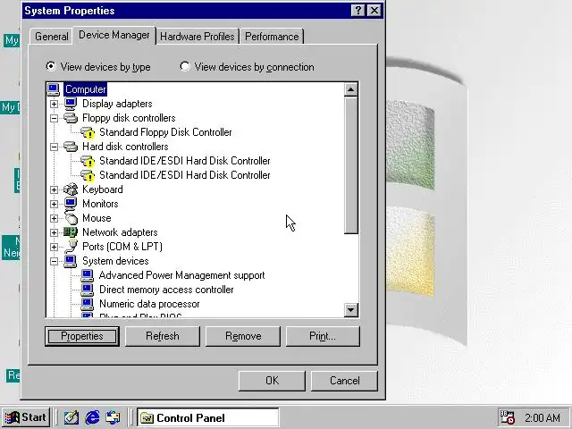The image size is (572, 429).
Task: Select the Control Panel taskbar button
Action: [208, 417]
